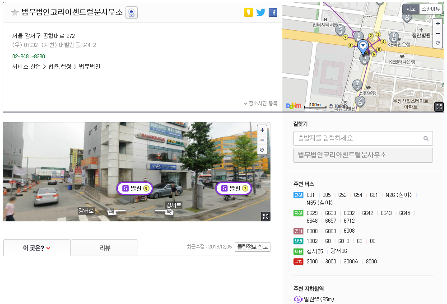Open bus route 652
447x304 pixels.
click(342, 195)
